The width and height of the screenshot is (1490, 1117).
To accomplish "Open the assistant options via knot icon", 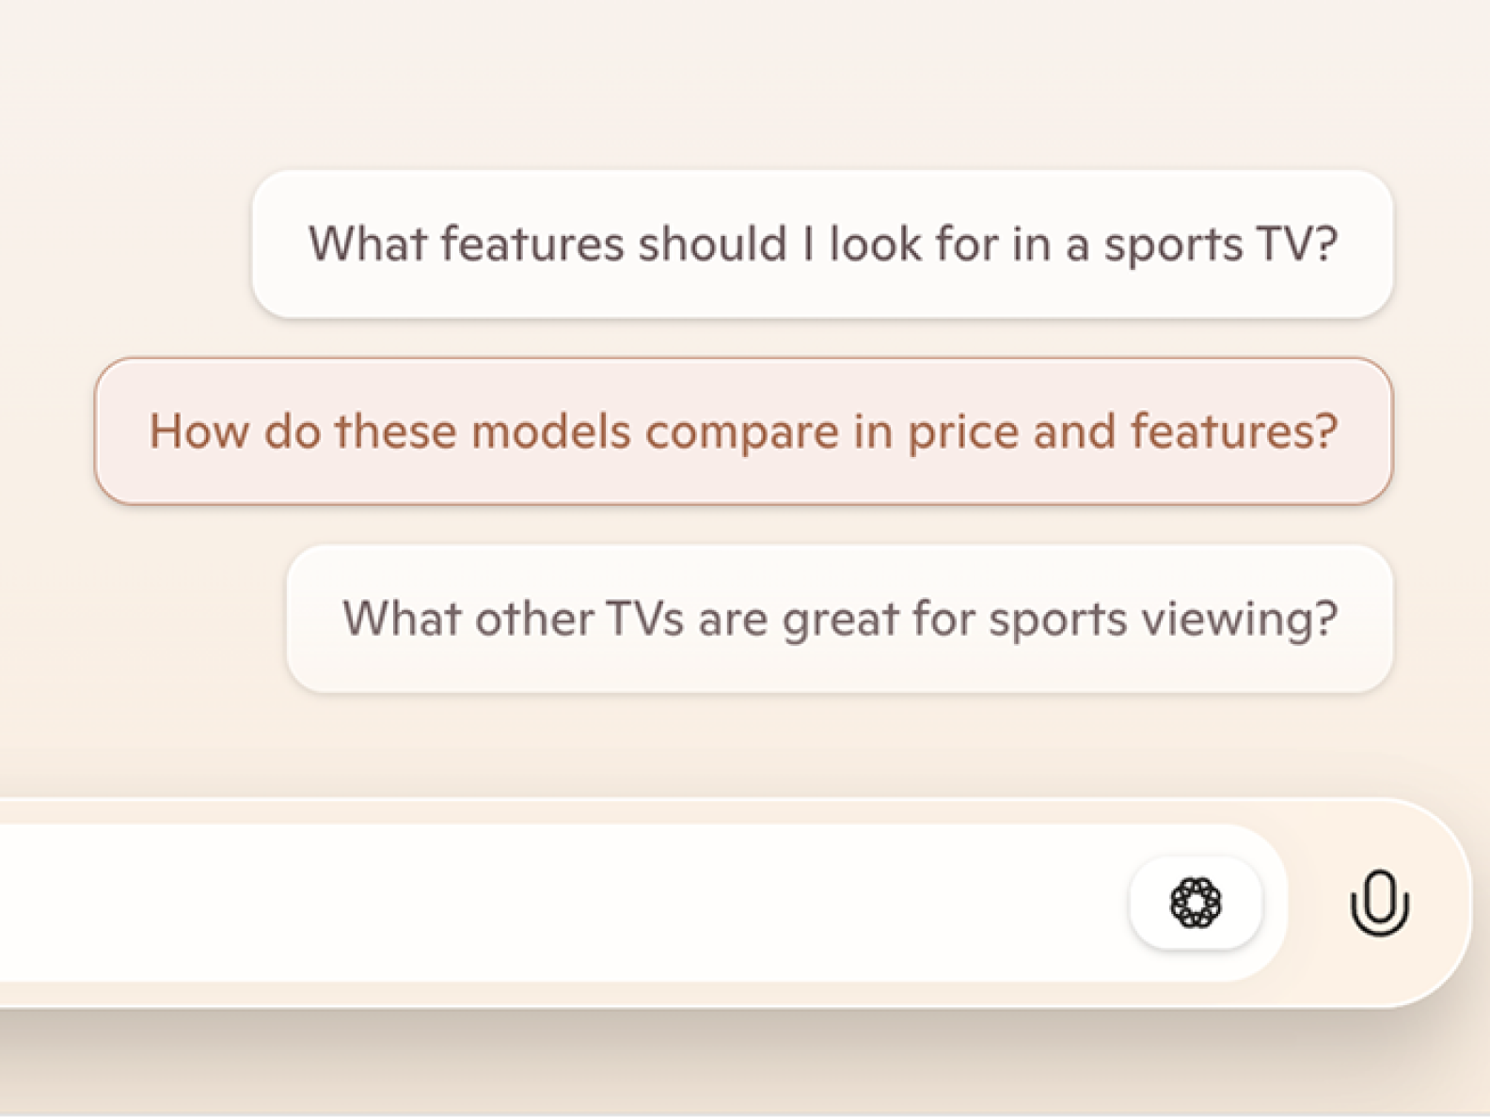I will pos(1196,903).
